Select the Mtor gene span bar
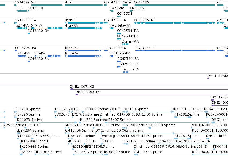The width and height of the screenshot is (228, 156). coord(84,5)
